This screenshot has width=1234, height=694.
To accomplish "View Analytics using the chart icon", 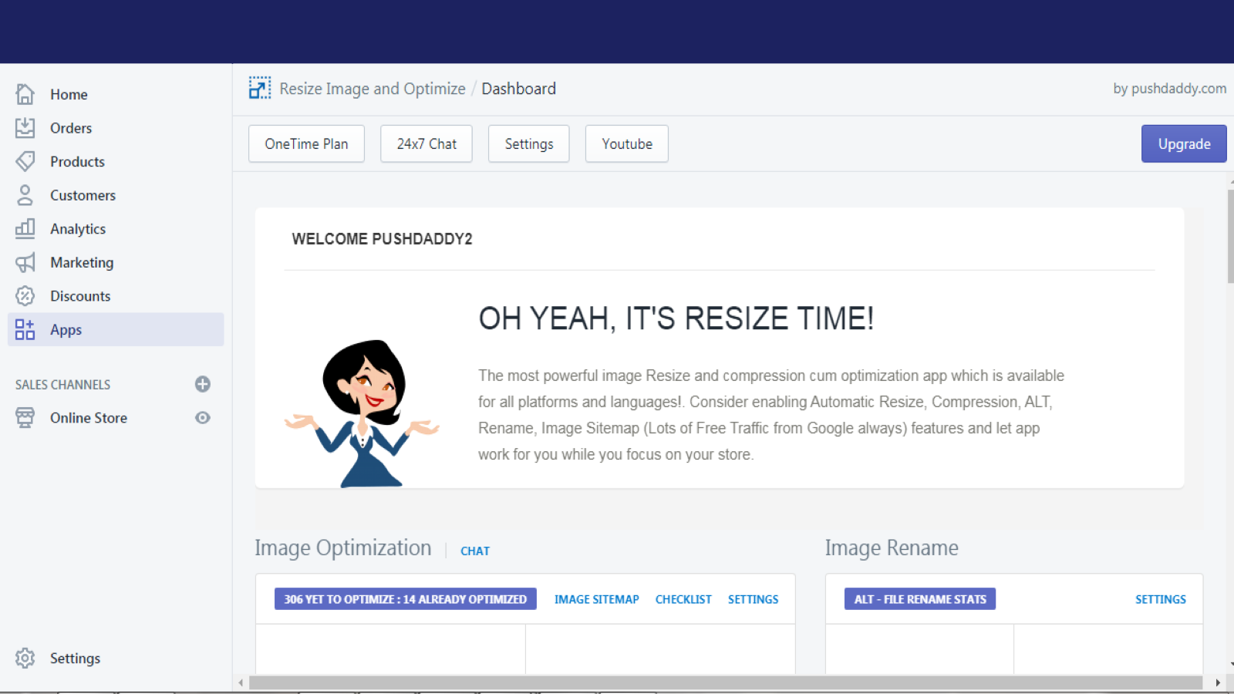I will coord(24,228).
